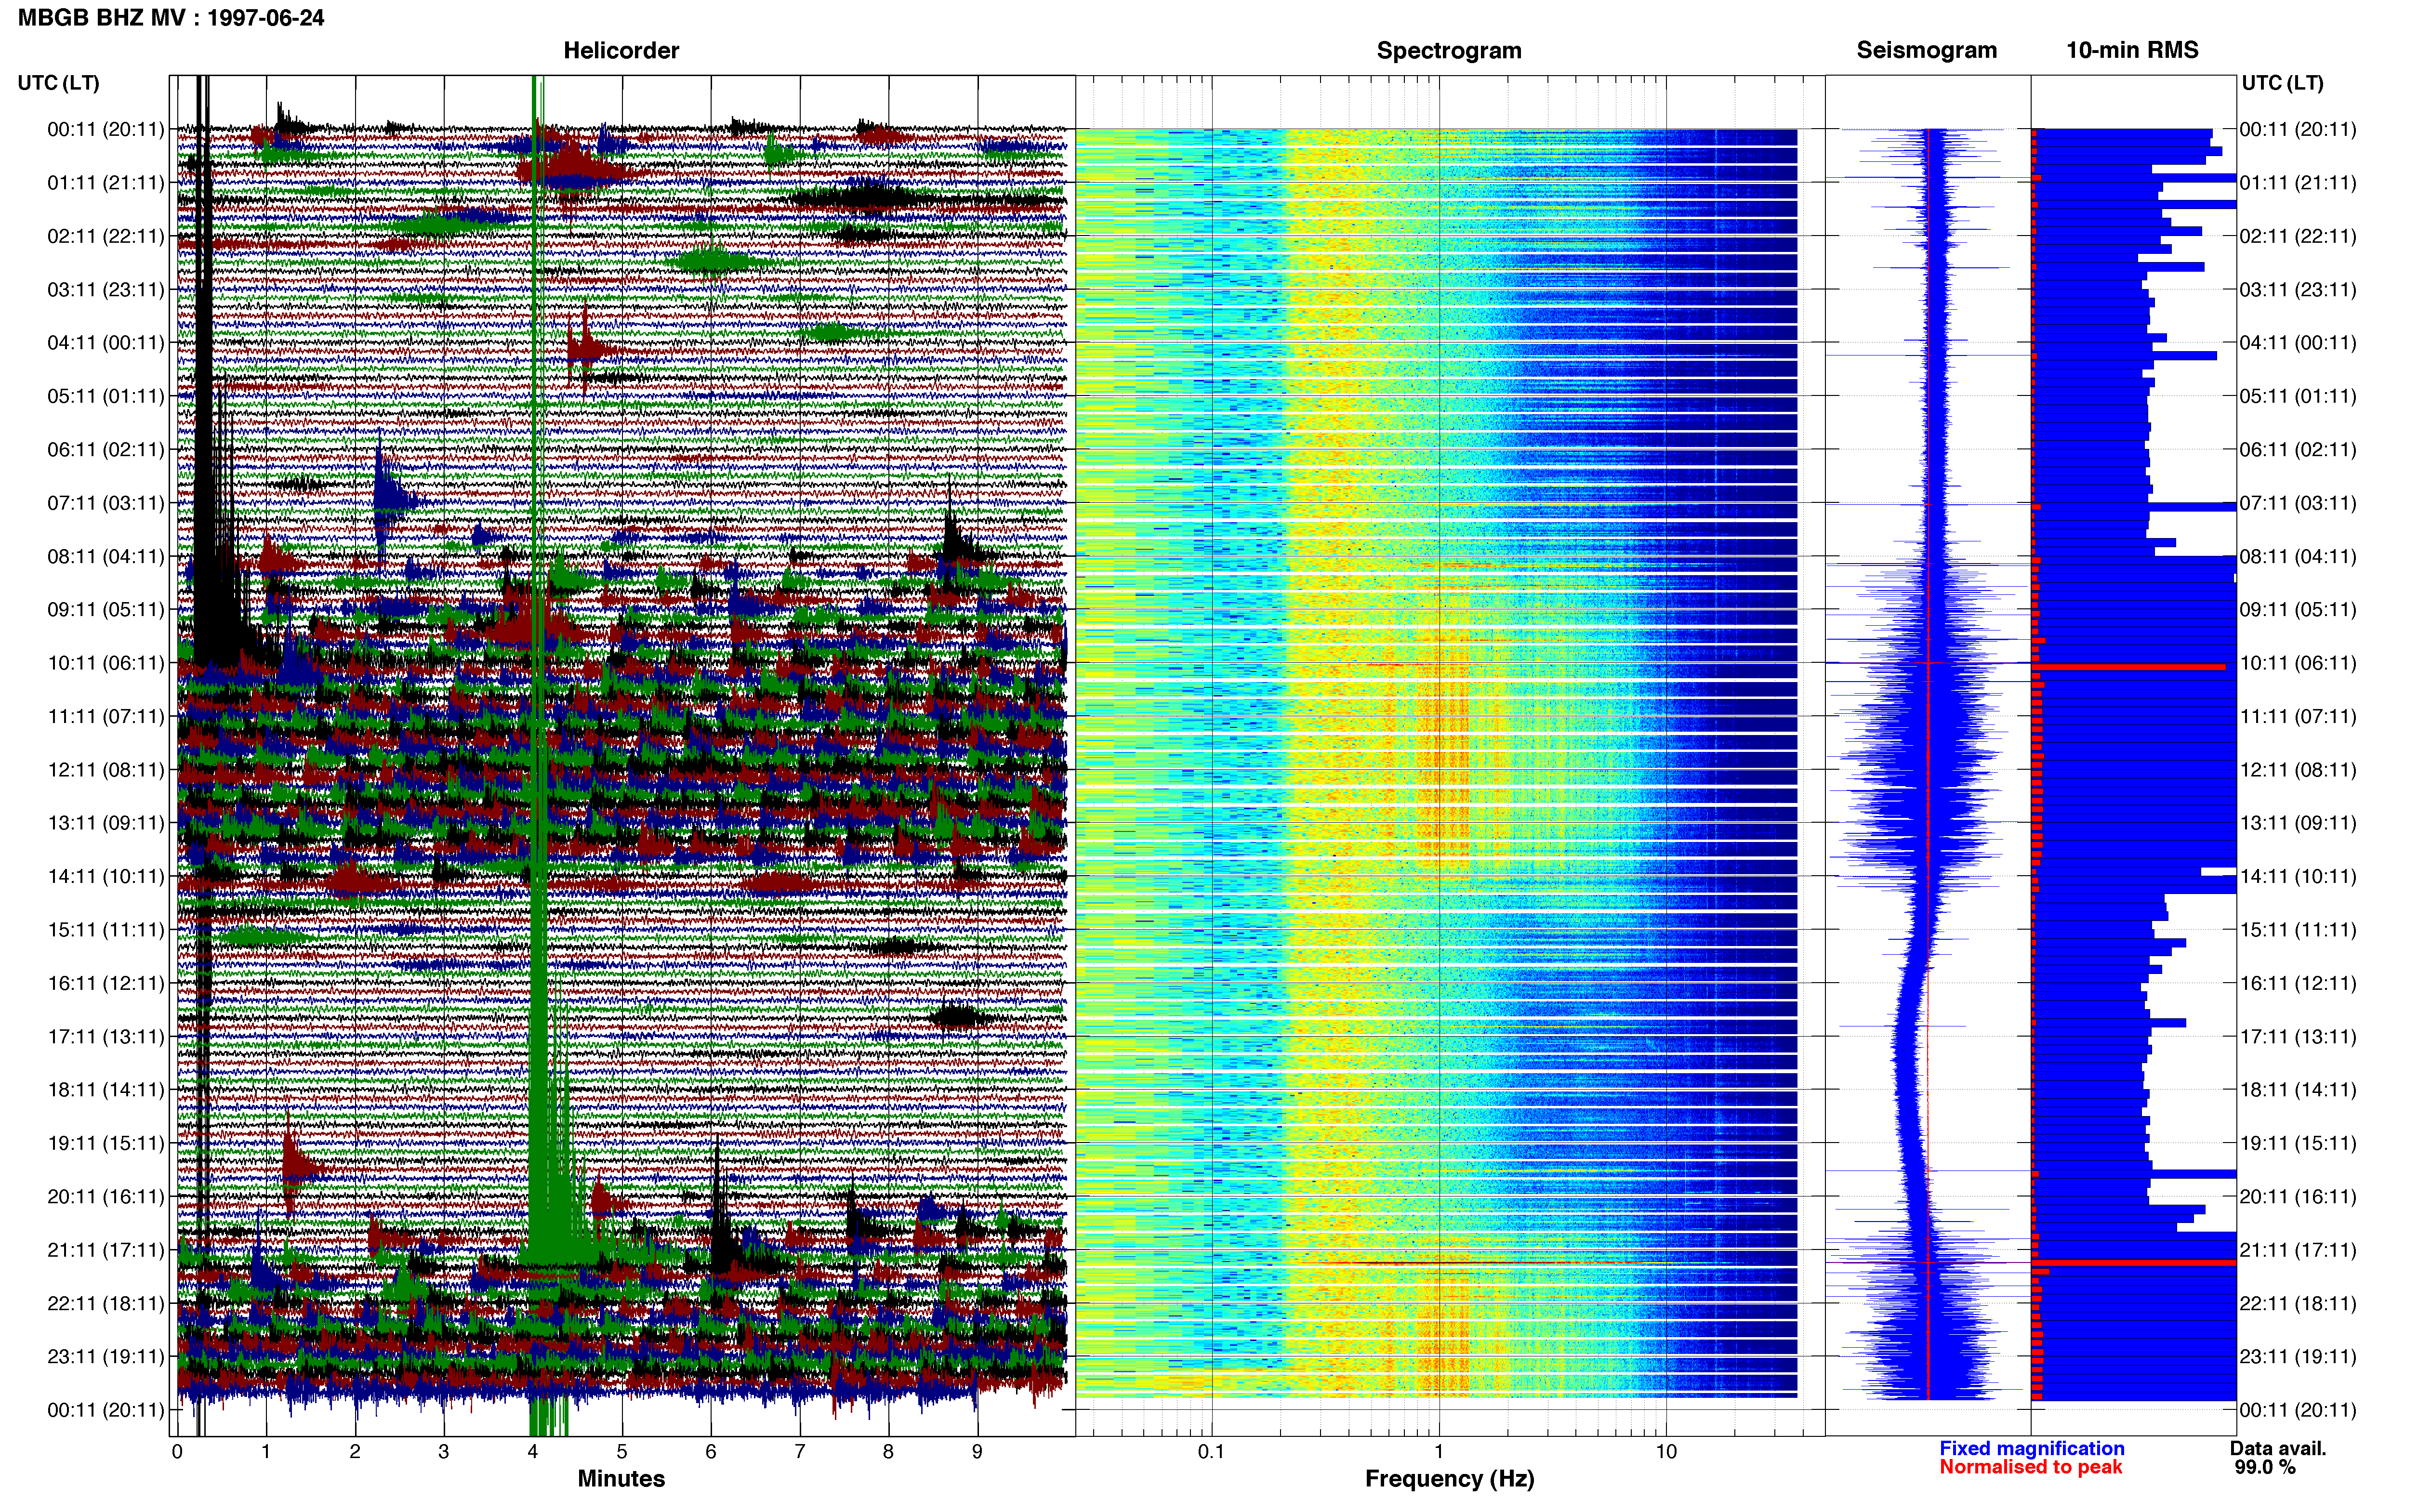This screenshot has height=1512, width=2418.
Task: Click the right '10:11 (06:11)' time label
Action: (x=2298, y=662)
